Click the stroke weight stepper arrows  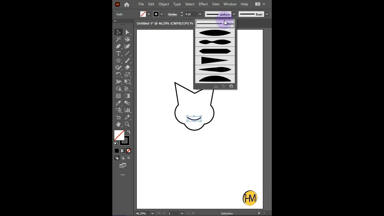(x=181, y=14)
